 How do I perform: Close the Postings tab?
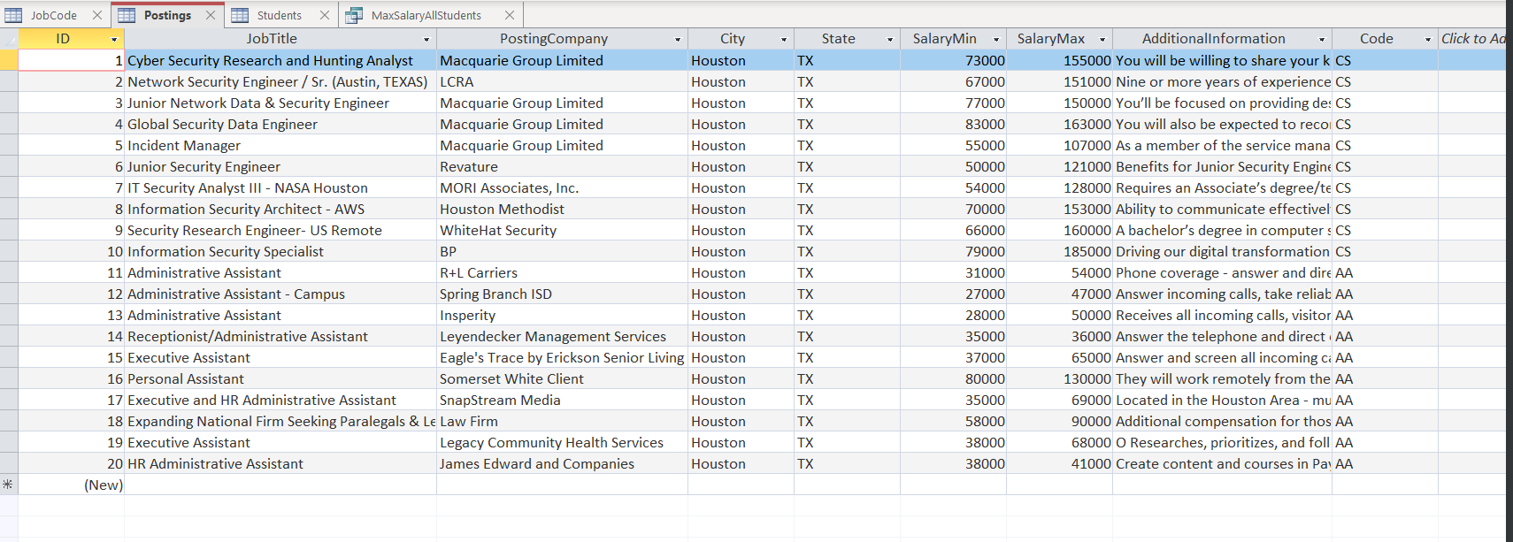pyautogui.click(x=211, y=15)
